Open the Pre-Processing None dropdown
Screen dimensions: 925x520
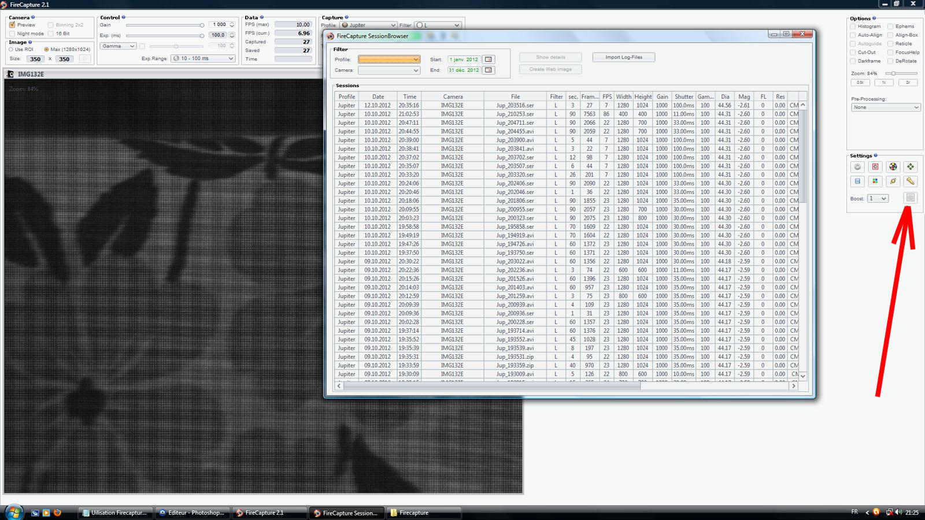pos(885,107)
